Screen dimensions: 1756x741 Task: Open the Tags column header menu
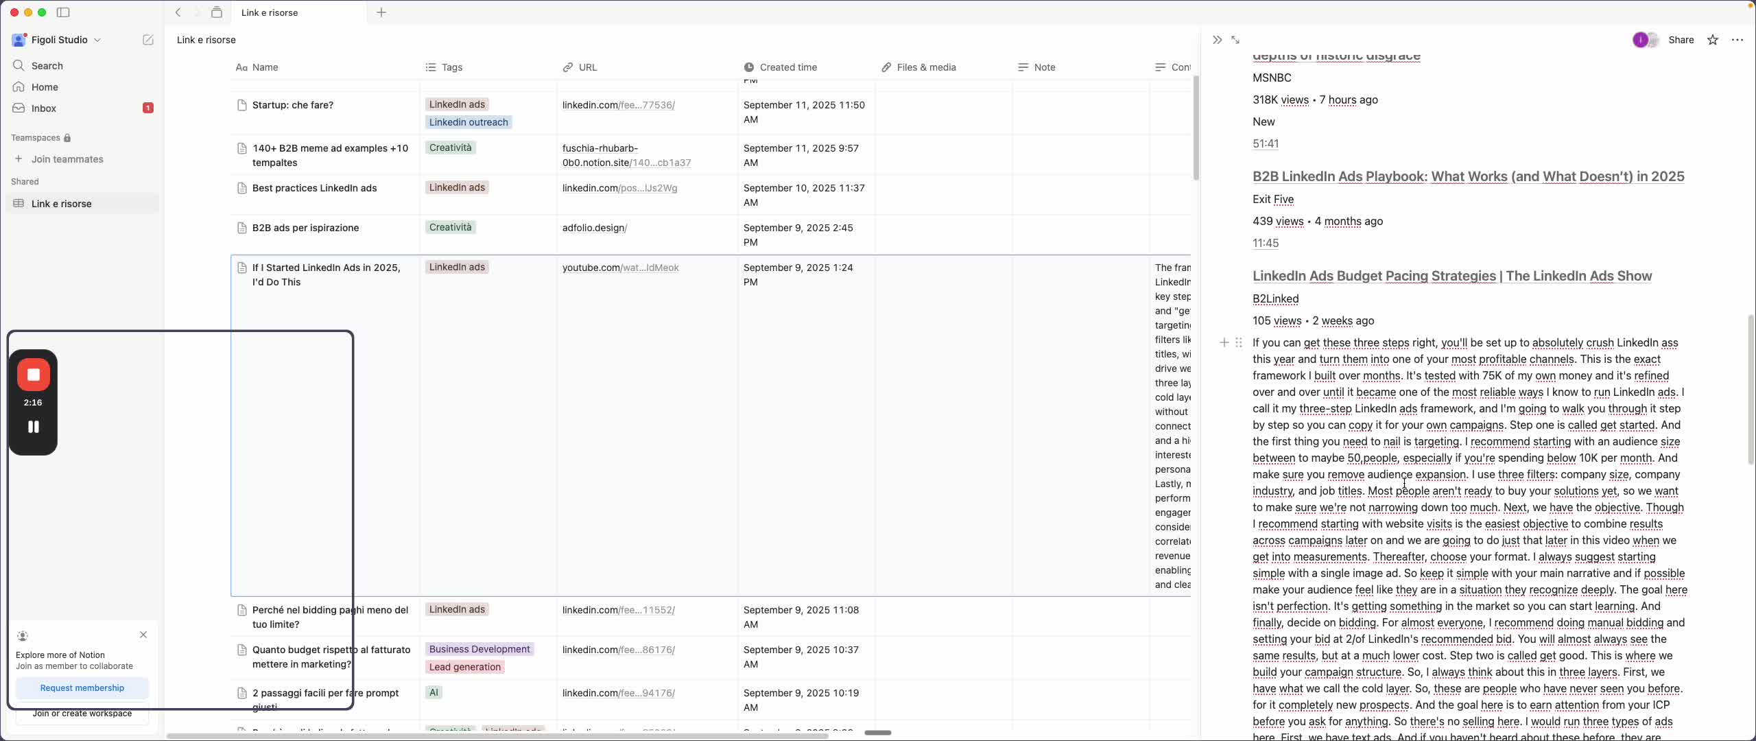[x=451, y=67]
